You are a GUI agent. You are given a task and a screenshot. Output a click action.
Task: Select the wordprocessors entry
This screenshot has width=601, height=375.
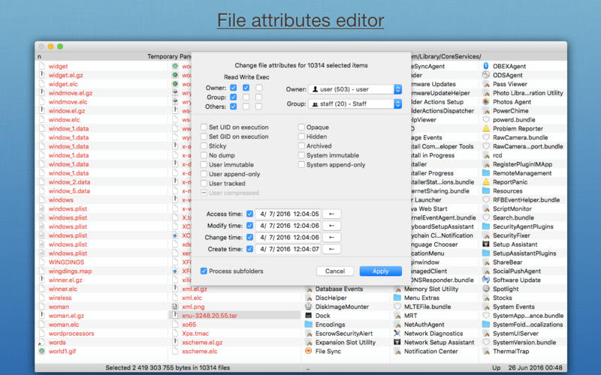point(71,333)
